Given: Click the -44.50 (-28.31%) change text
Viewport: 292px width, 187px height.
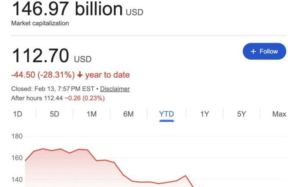Looking at the screenshot, I should pyautogui.click(x=43, y=75).
